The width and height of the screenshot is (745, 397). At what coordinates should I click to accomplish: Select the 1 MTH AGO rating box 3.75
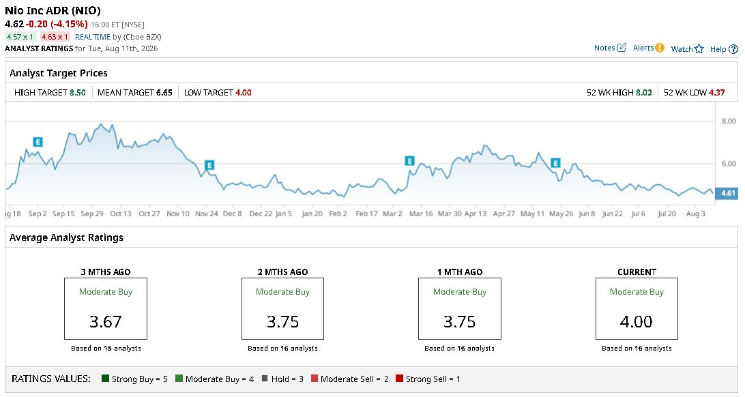point(459,308)
